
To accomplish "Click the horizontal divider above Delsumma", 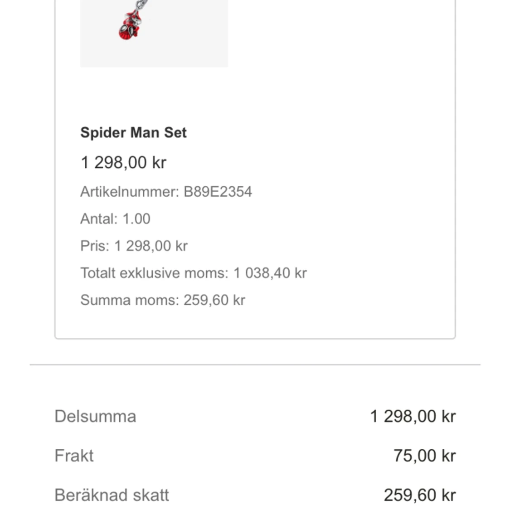I will coord(255,364).
